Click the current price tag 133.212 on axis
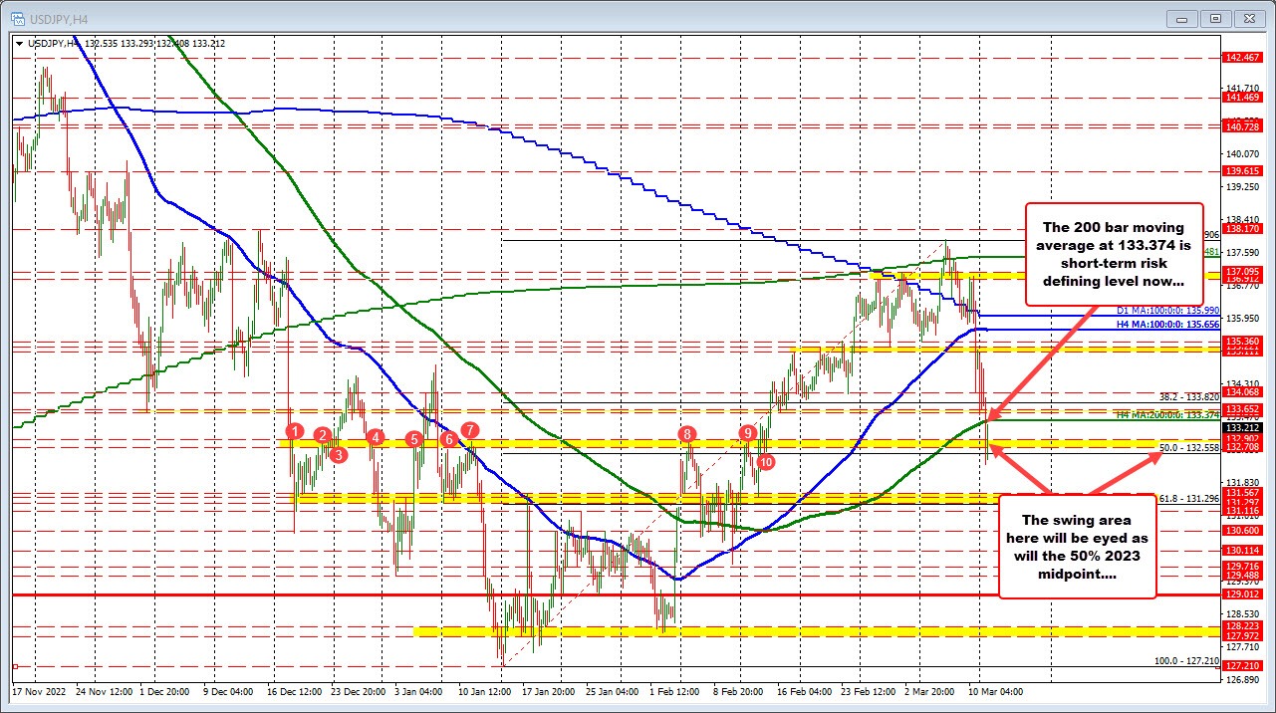This screenshot has height=713, width=1276. point(1240,427)
